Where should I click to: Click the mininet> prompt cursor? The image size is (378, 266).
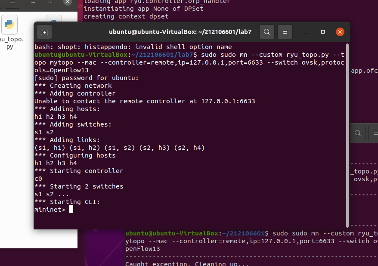click(x=71, y=209)
